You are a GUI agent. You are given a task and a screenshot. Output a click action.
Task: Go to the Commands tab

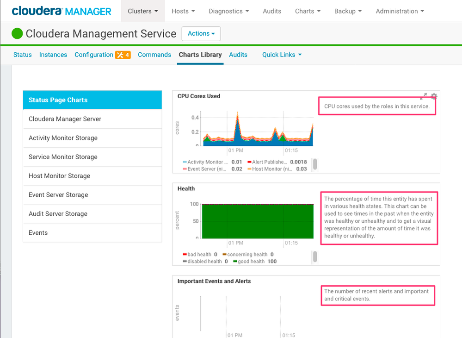click(154, 55)
